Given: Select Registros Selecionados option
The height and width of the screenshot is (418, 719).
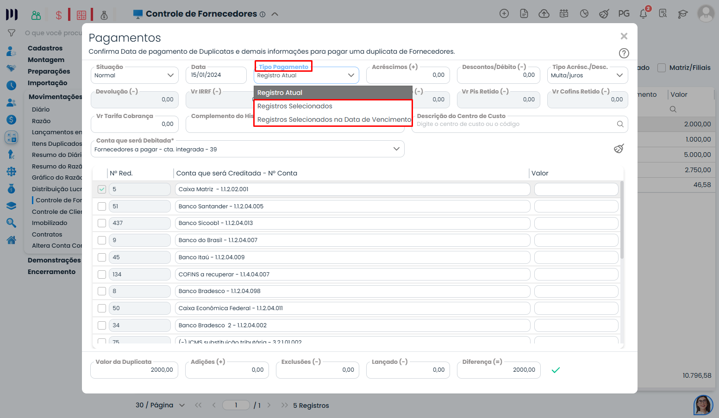Looking at the screenshot, I should coord(294,106).
